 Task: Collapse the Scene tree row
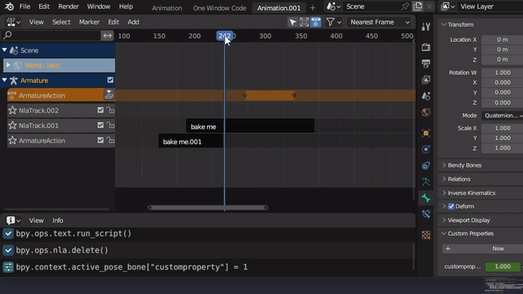tap(4, 50)
